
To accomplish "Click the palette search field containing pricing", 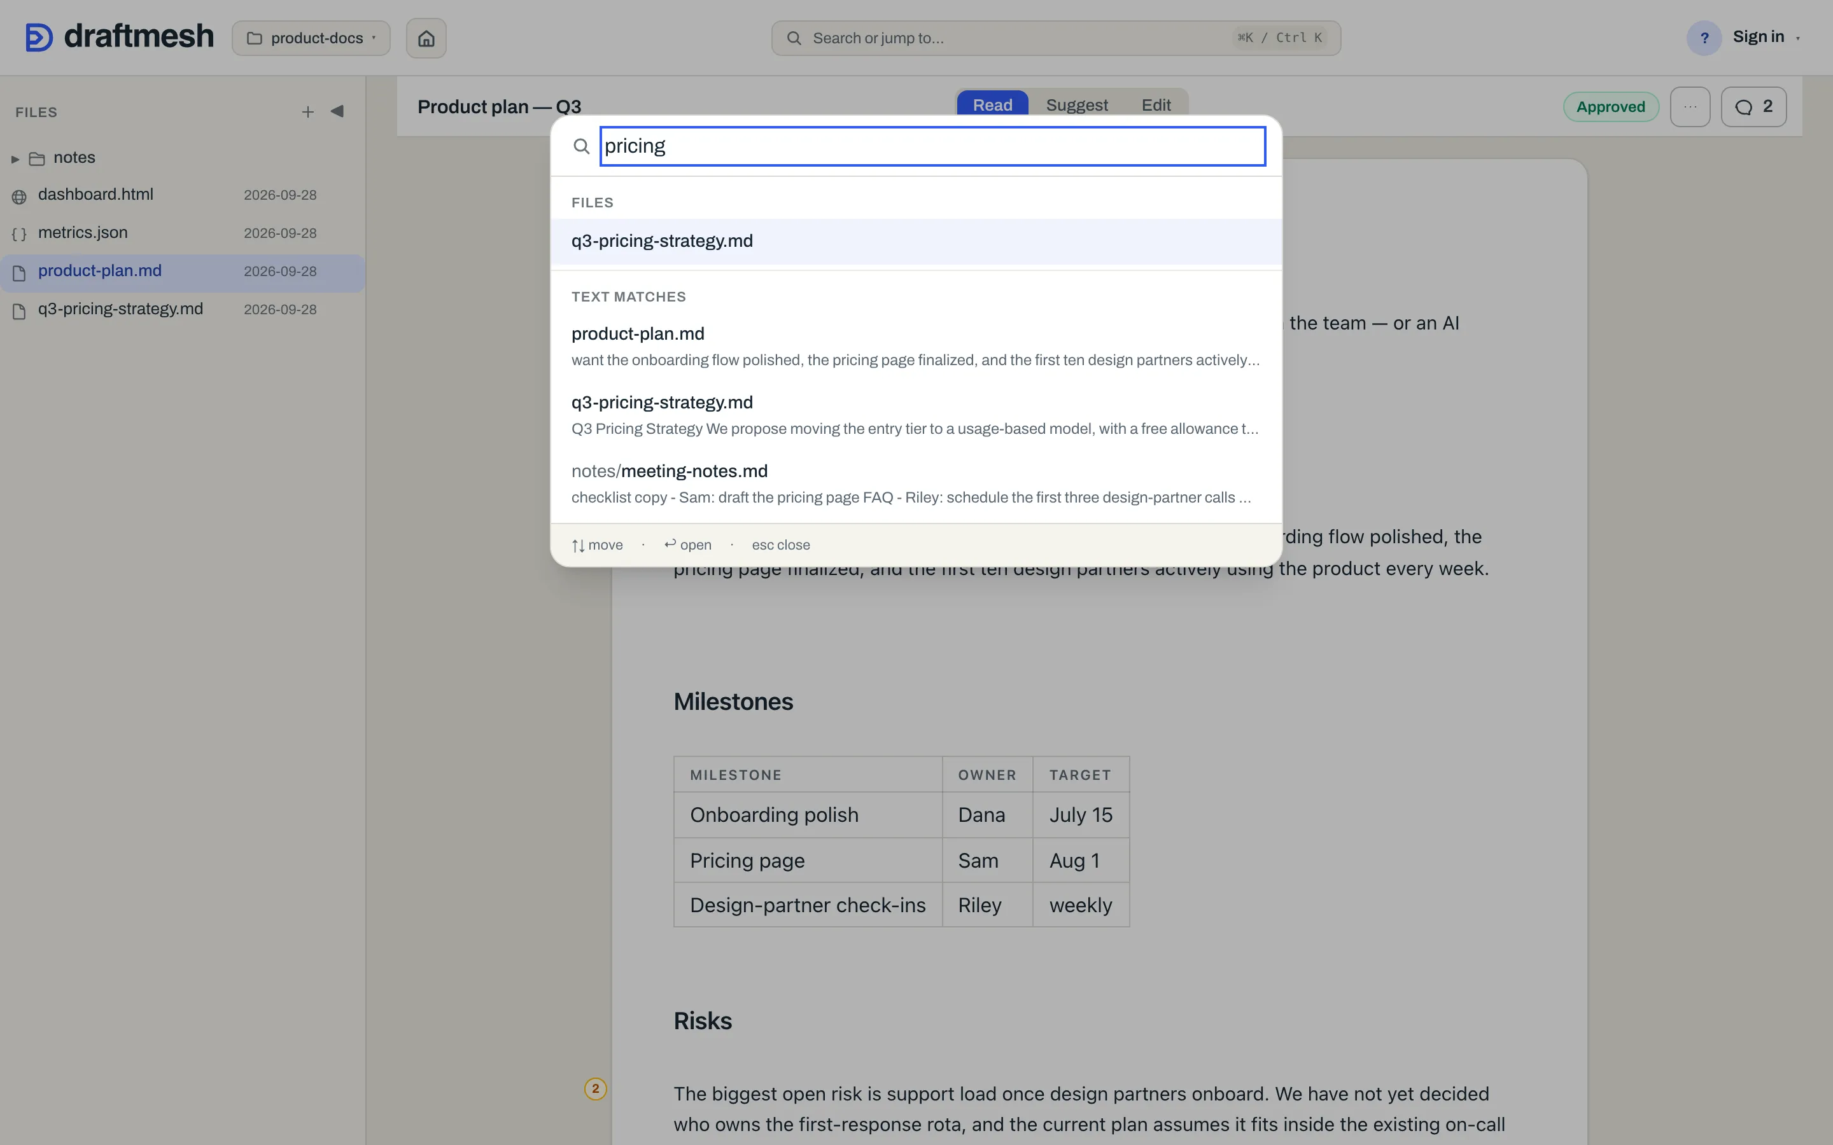I will point(932,146).
